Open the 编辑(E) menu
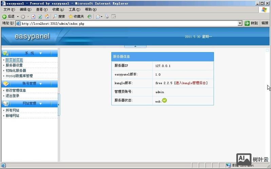 coord(25,9)
